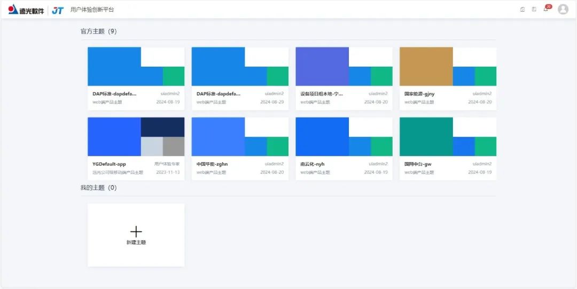The image size is (577, 289).
Task: Click the document icon beside the bell
Action: 534,9
